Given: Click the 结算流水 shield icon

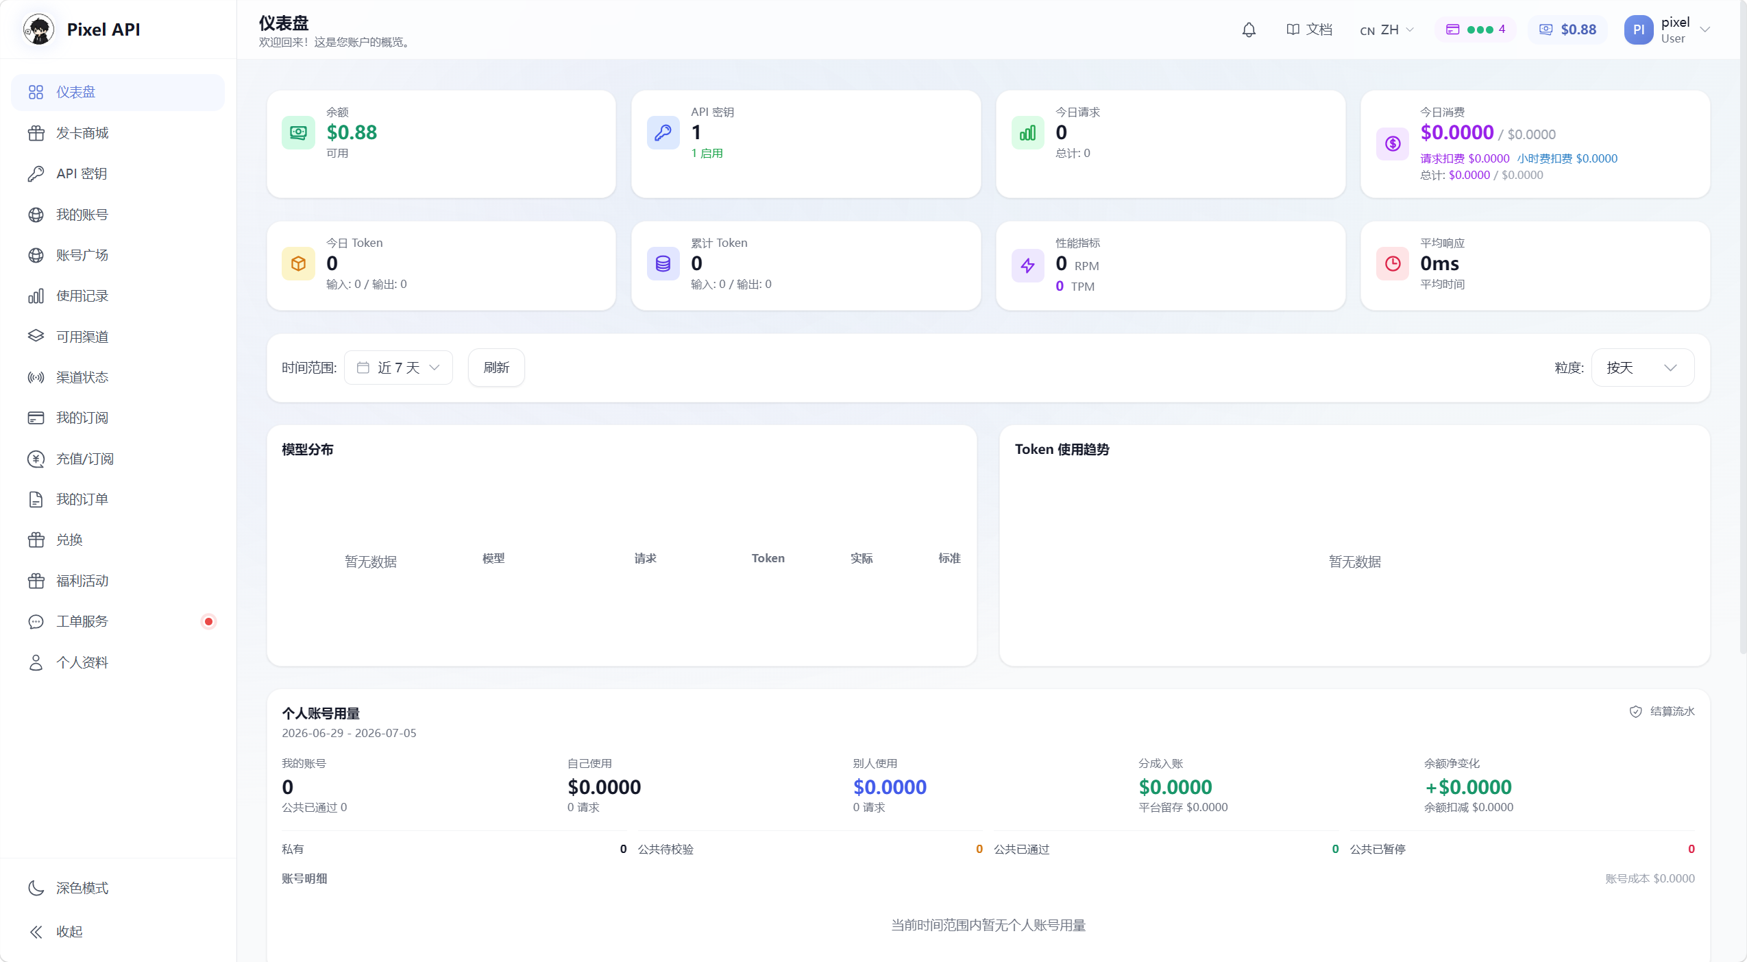Looking at the screenshot, I should [x=1635, y=712].
